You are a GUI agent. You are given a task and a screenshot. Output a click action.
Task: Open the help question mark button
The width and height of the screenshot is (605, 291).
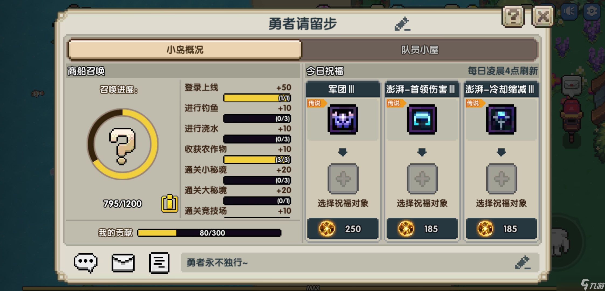(513, 17)
